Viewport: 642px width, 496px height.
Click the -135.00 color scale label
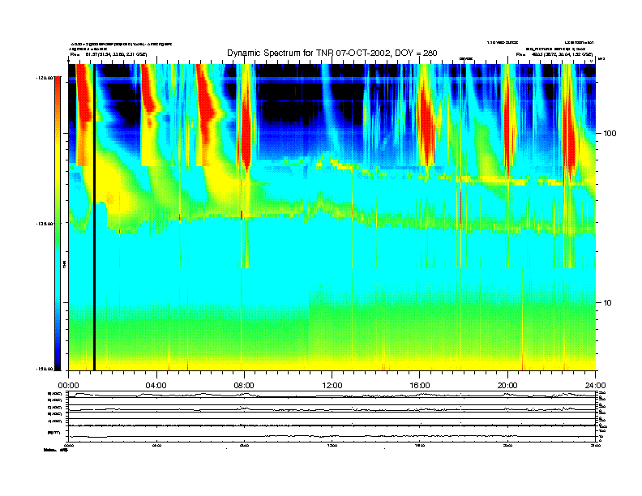coord(45,224)
